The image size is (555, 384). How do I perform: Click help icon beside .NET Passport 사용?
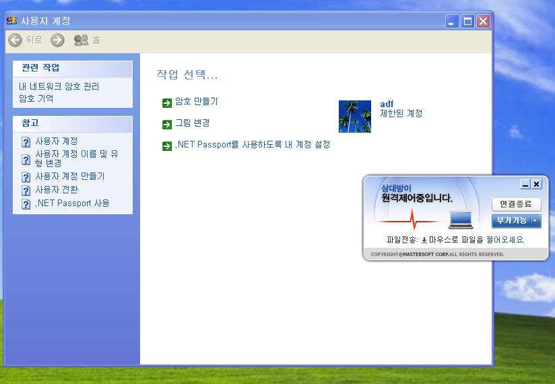point(26,204)
